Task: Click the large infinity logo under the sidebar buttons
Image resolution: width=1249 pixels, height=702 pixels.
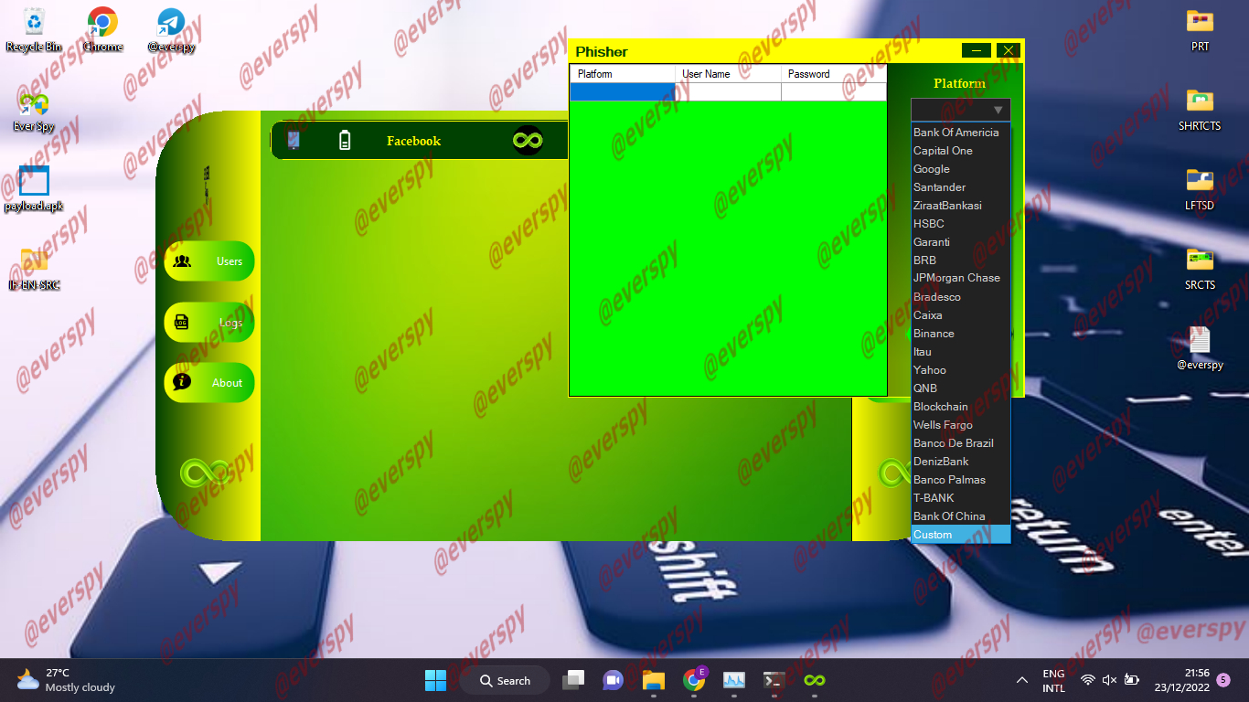Action: 204,473
